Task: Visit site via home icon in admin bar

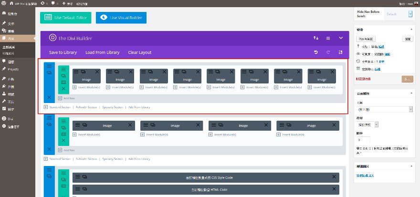Action: pos(11,3)
